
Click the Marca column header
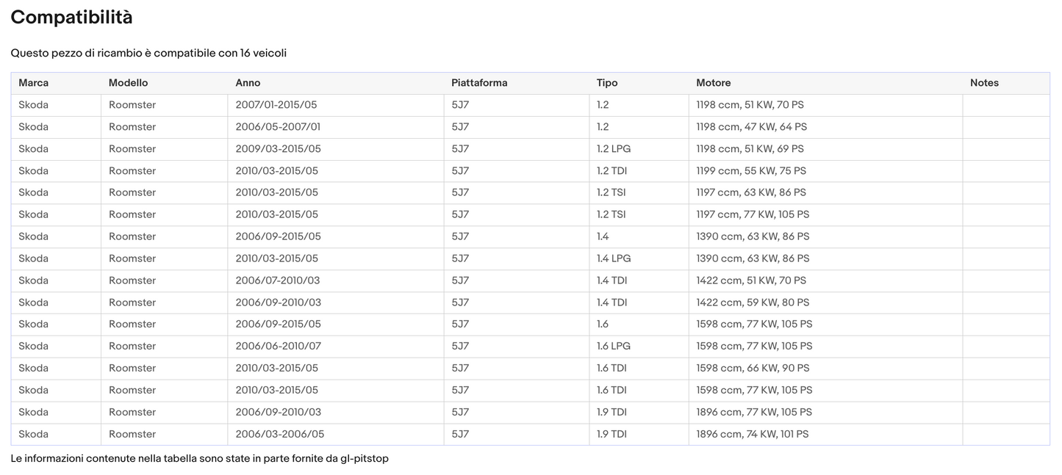click(34, 83)
